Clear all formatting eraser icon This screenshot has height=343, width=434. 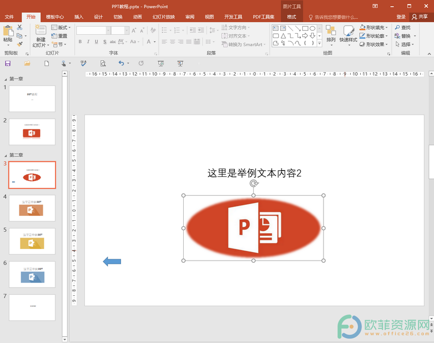pos(153,30)
